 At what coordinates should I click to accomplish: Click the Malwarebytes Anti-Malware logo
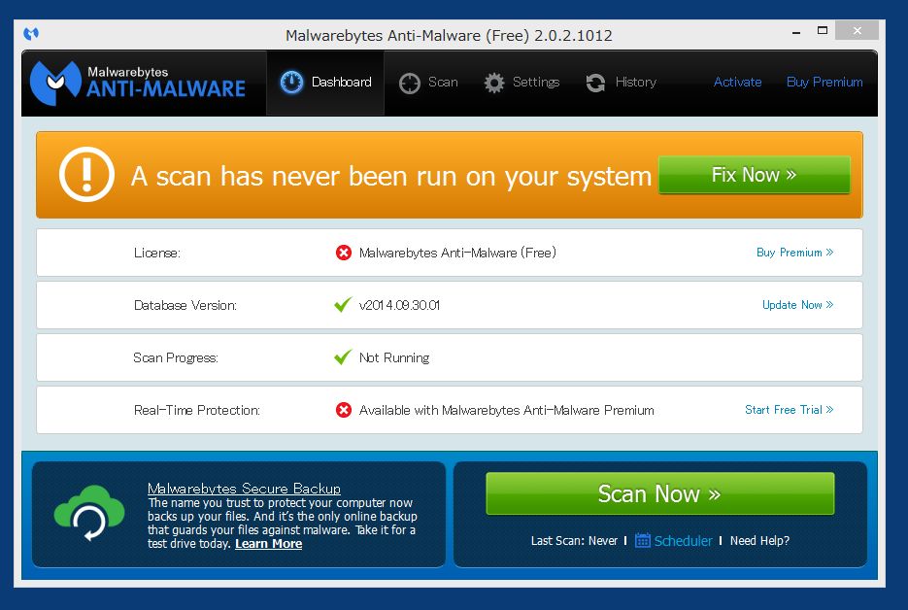tap(138, 83)
